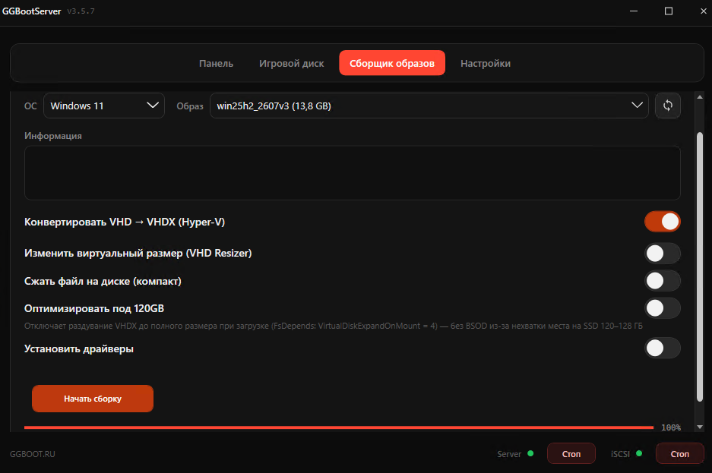Screen dimensions: 712x473
Task: Click the build progress bar at 100%
Action: [x=339, y=427]
